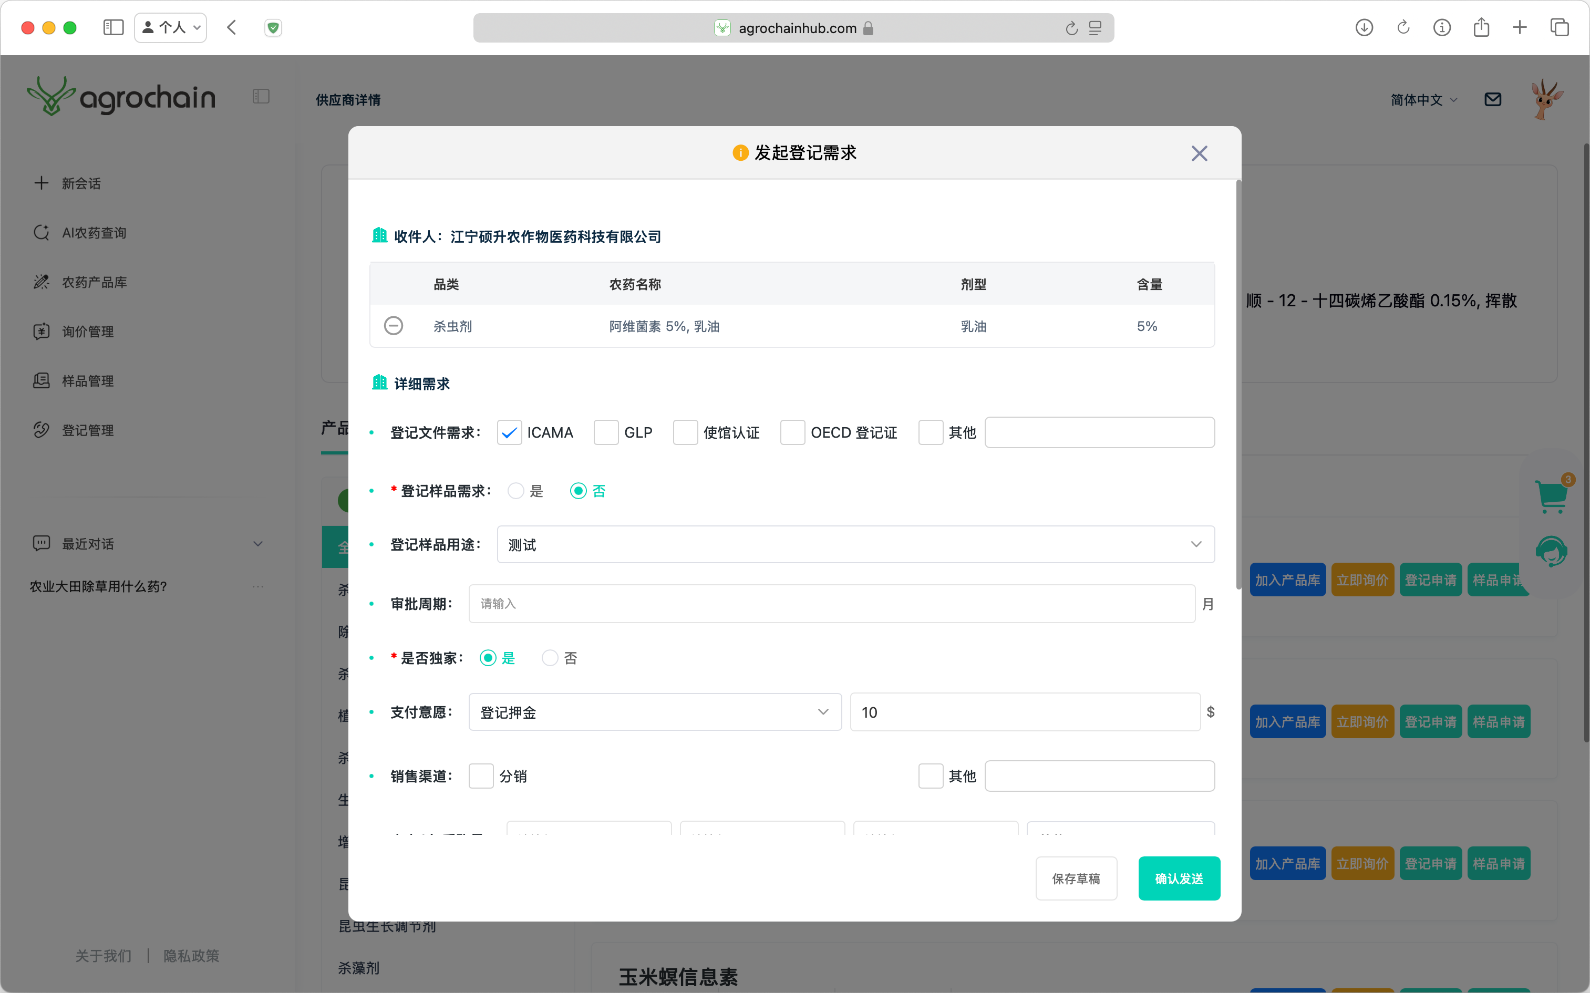Expand the 登记押金 payment dropdown
The image size is (1590, 993).
(x=654, y=712)
